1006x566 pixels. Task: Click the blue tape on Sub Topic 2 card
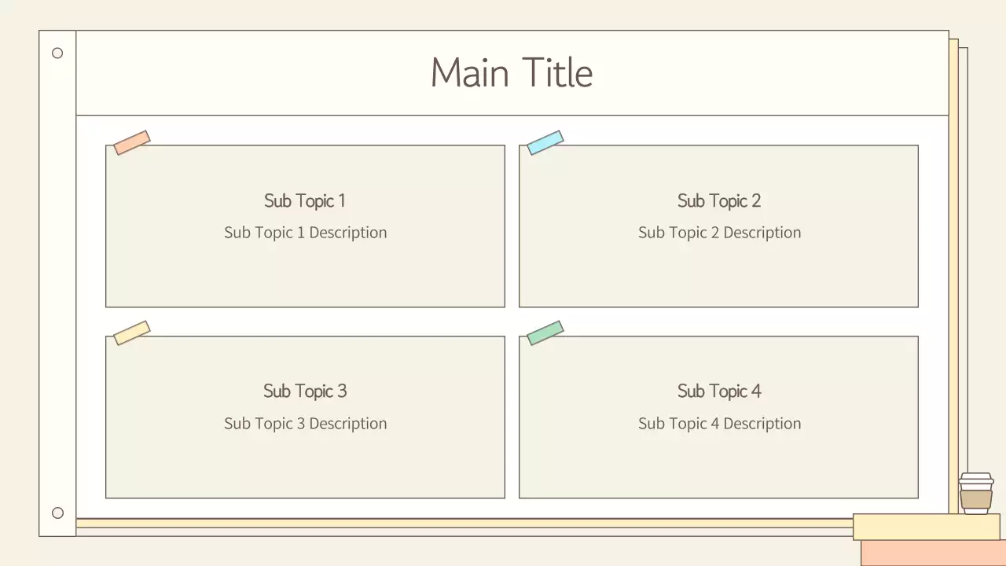coord(545,142)
